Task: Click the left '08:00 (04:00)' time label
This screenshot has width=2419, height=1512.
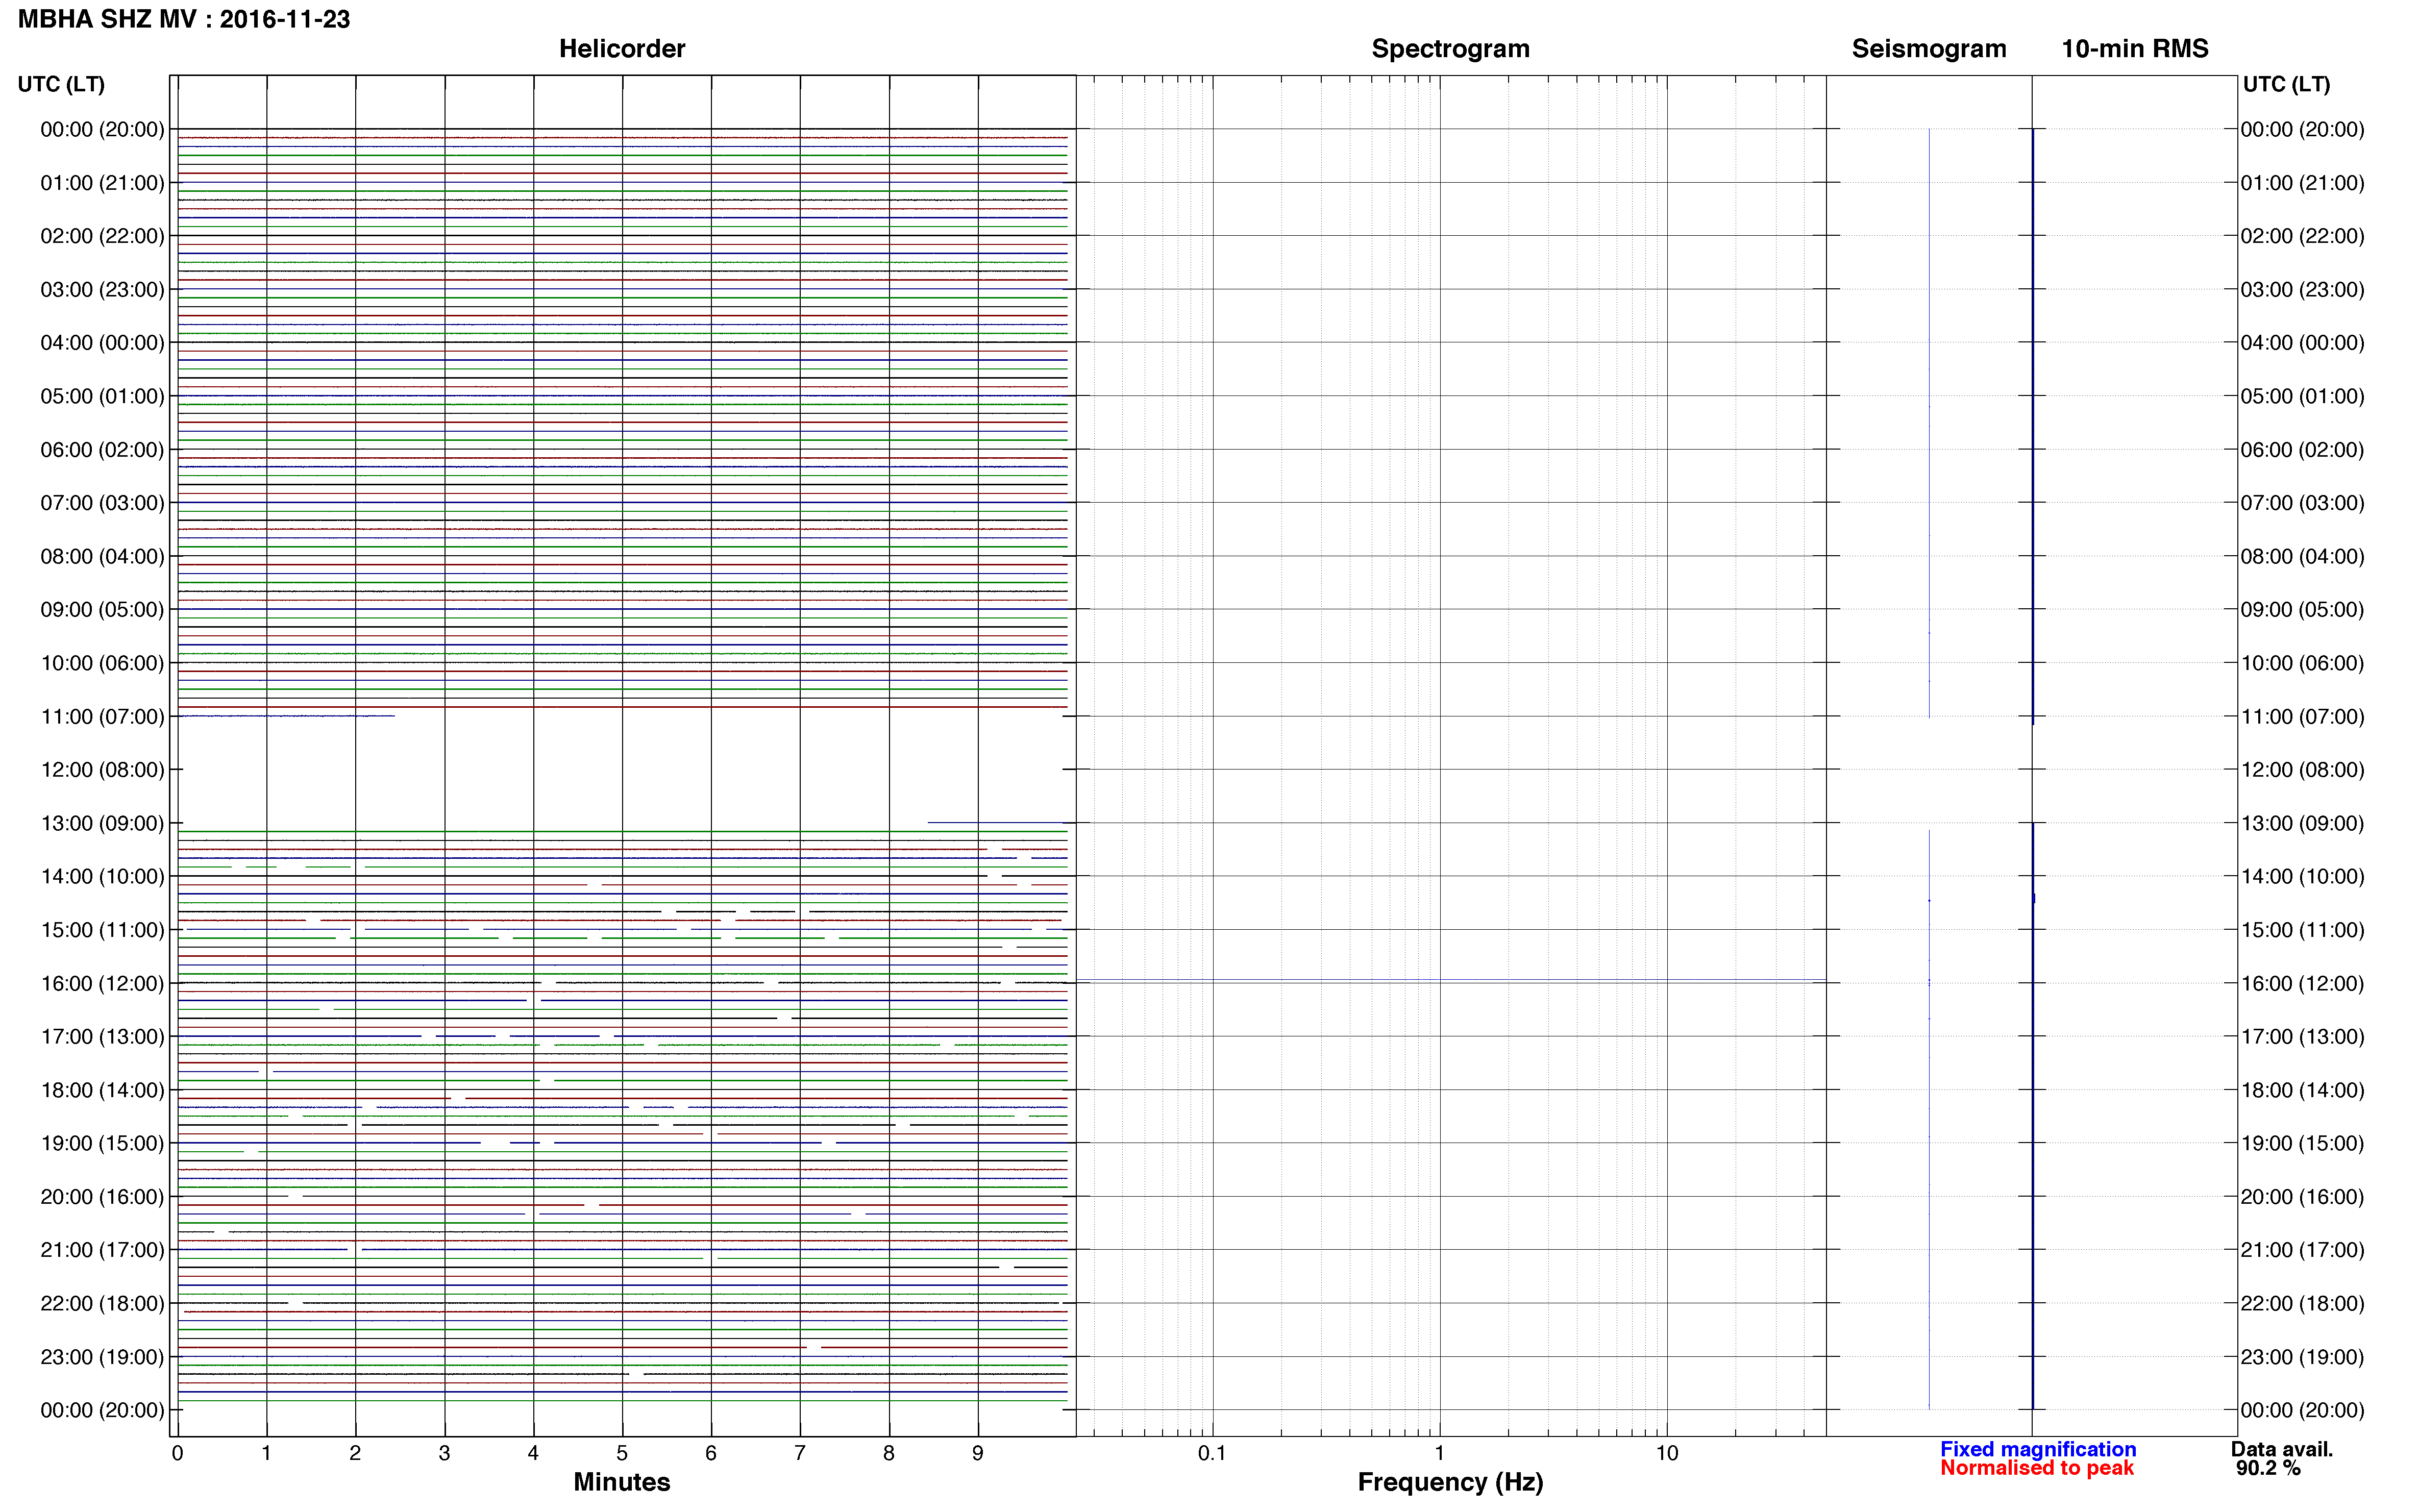Action: pyautogui.click(x=102, y=556)
